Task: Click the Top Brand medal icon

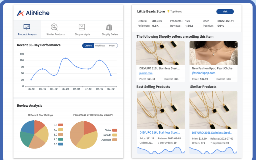Action: coord(168,11)
